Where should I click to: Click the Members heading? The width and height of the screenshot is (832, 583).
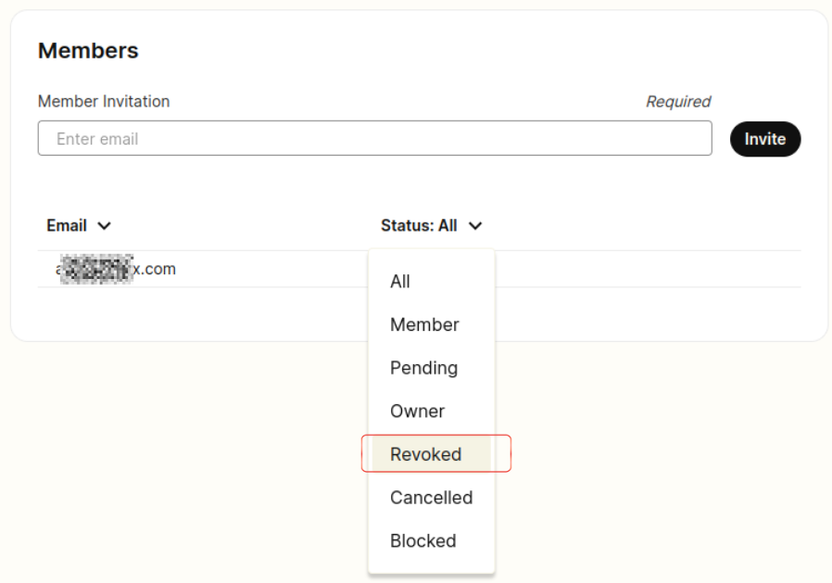tap(88, 51)
